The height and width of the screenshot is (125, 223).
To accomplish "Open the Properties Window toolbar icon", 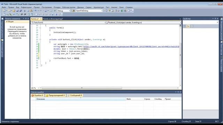I will [x=109, y=11].
